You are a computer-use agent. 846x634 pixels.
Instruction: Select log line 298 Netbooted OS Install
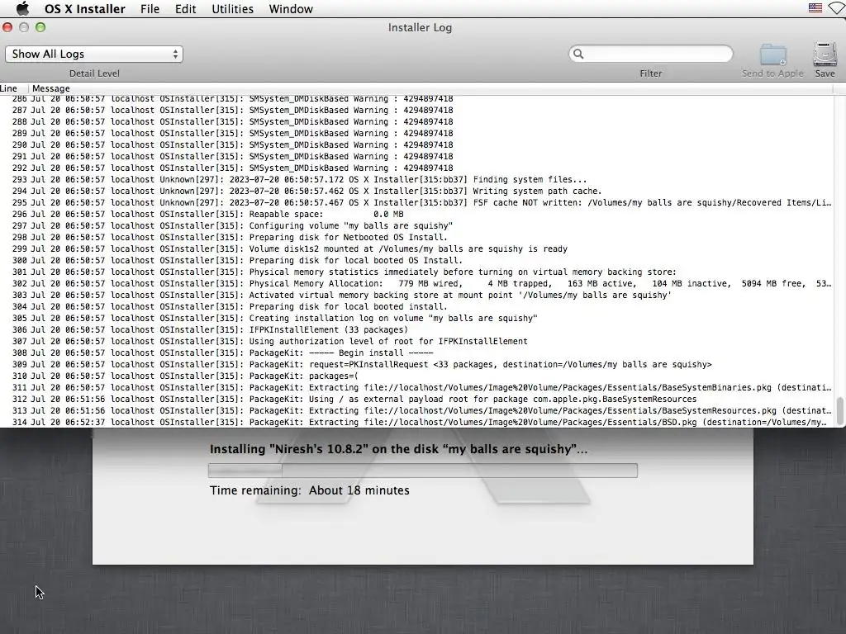click(x=418, y=237)
